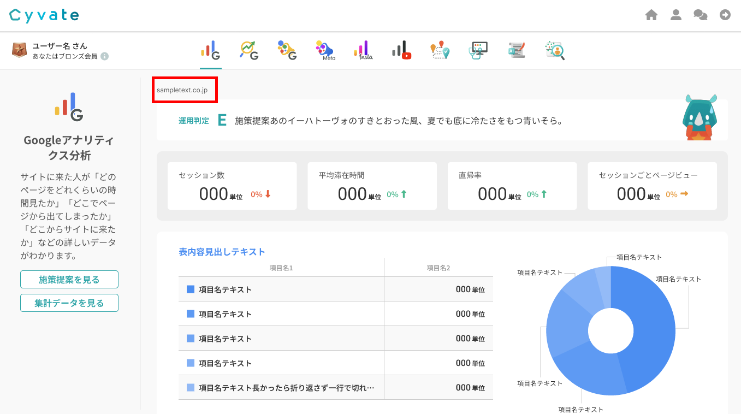
Task: Open the Google Search Console icon
Action: coord(249,50)
